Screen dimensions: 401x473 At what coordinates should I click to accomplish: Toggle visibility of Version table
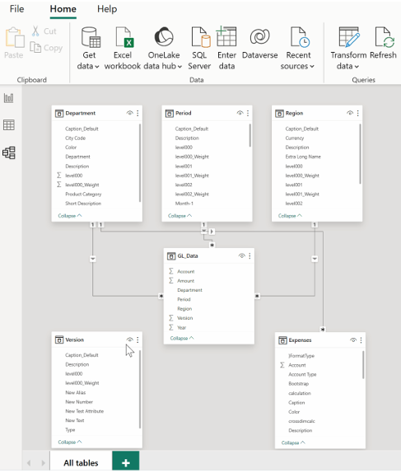[129, 340]
